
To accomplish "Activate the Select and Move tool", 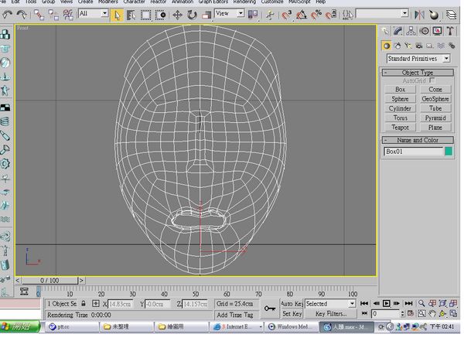I will pyautogui.click(x=177, y=15).
